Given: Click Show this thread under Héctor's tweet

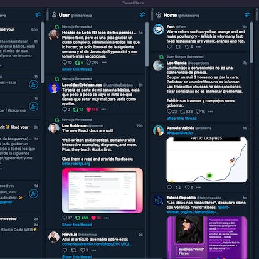Looking at the screenshot, I should 77,69.
